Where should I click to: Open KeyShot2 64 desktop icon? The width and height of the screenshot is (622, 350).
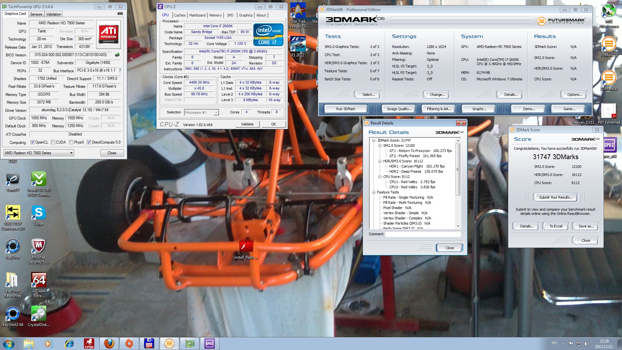(13, 316)
